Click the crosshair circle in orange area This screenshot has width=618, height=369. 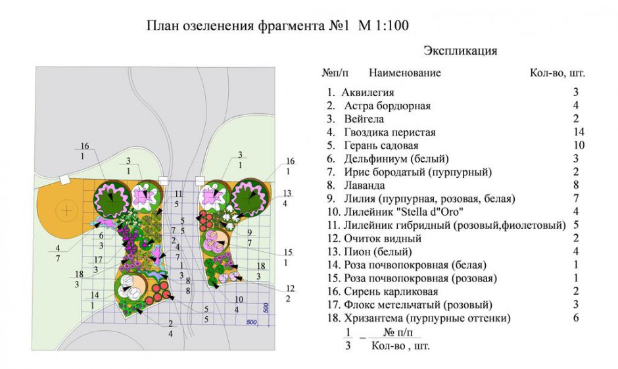click(66, 211)
